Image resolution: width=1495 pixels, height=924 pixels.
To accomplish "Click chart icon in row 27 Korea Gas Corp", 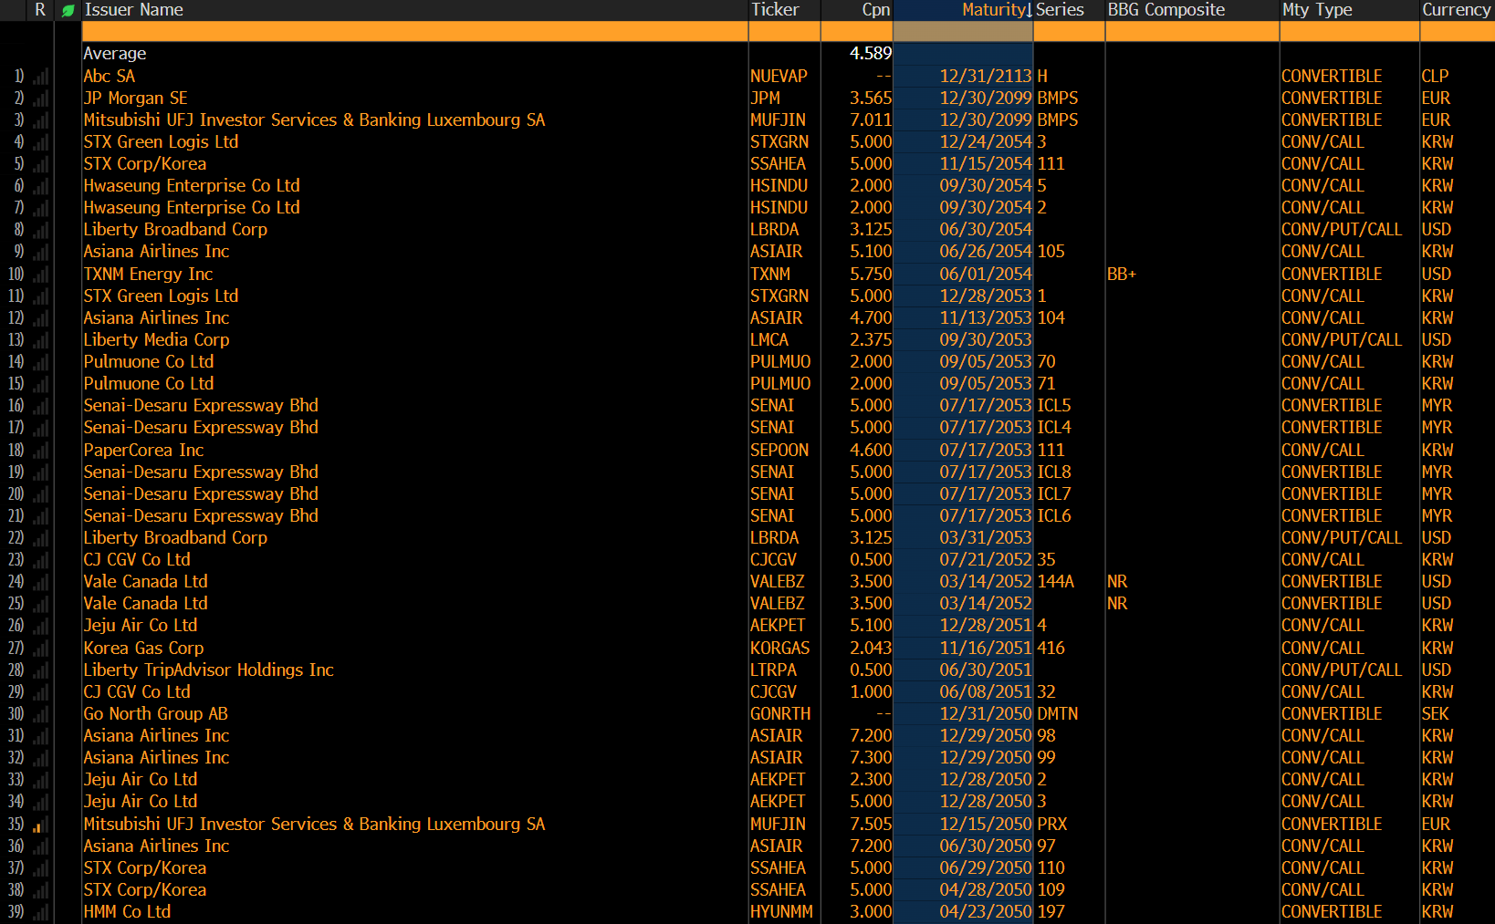I will pyautogui.click(x=40, y=649).
